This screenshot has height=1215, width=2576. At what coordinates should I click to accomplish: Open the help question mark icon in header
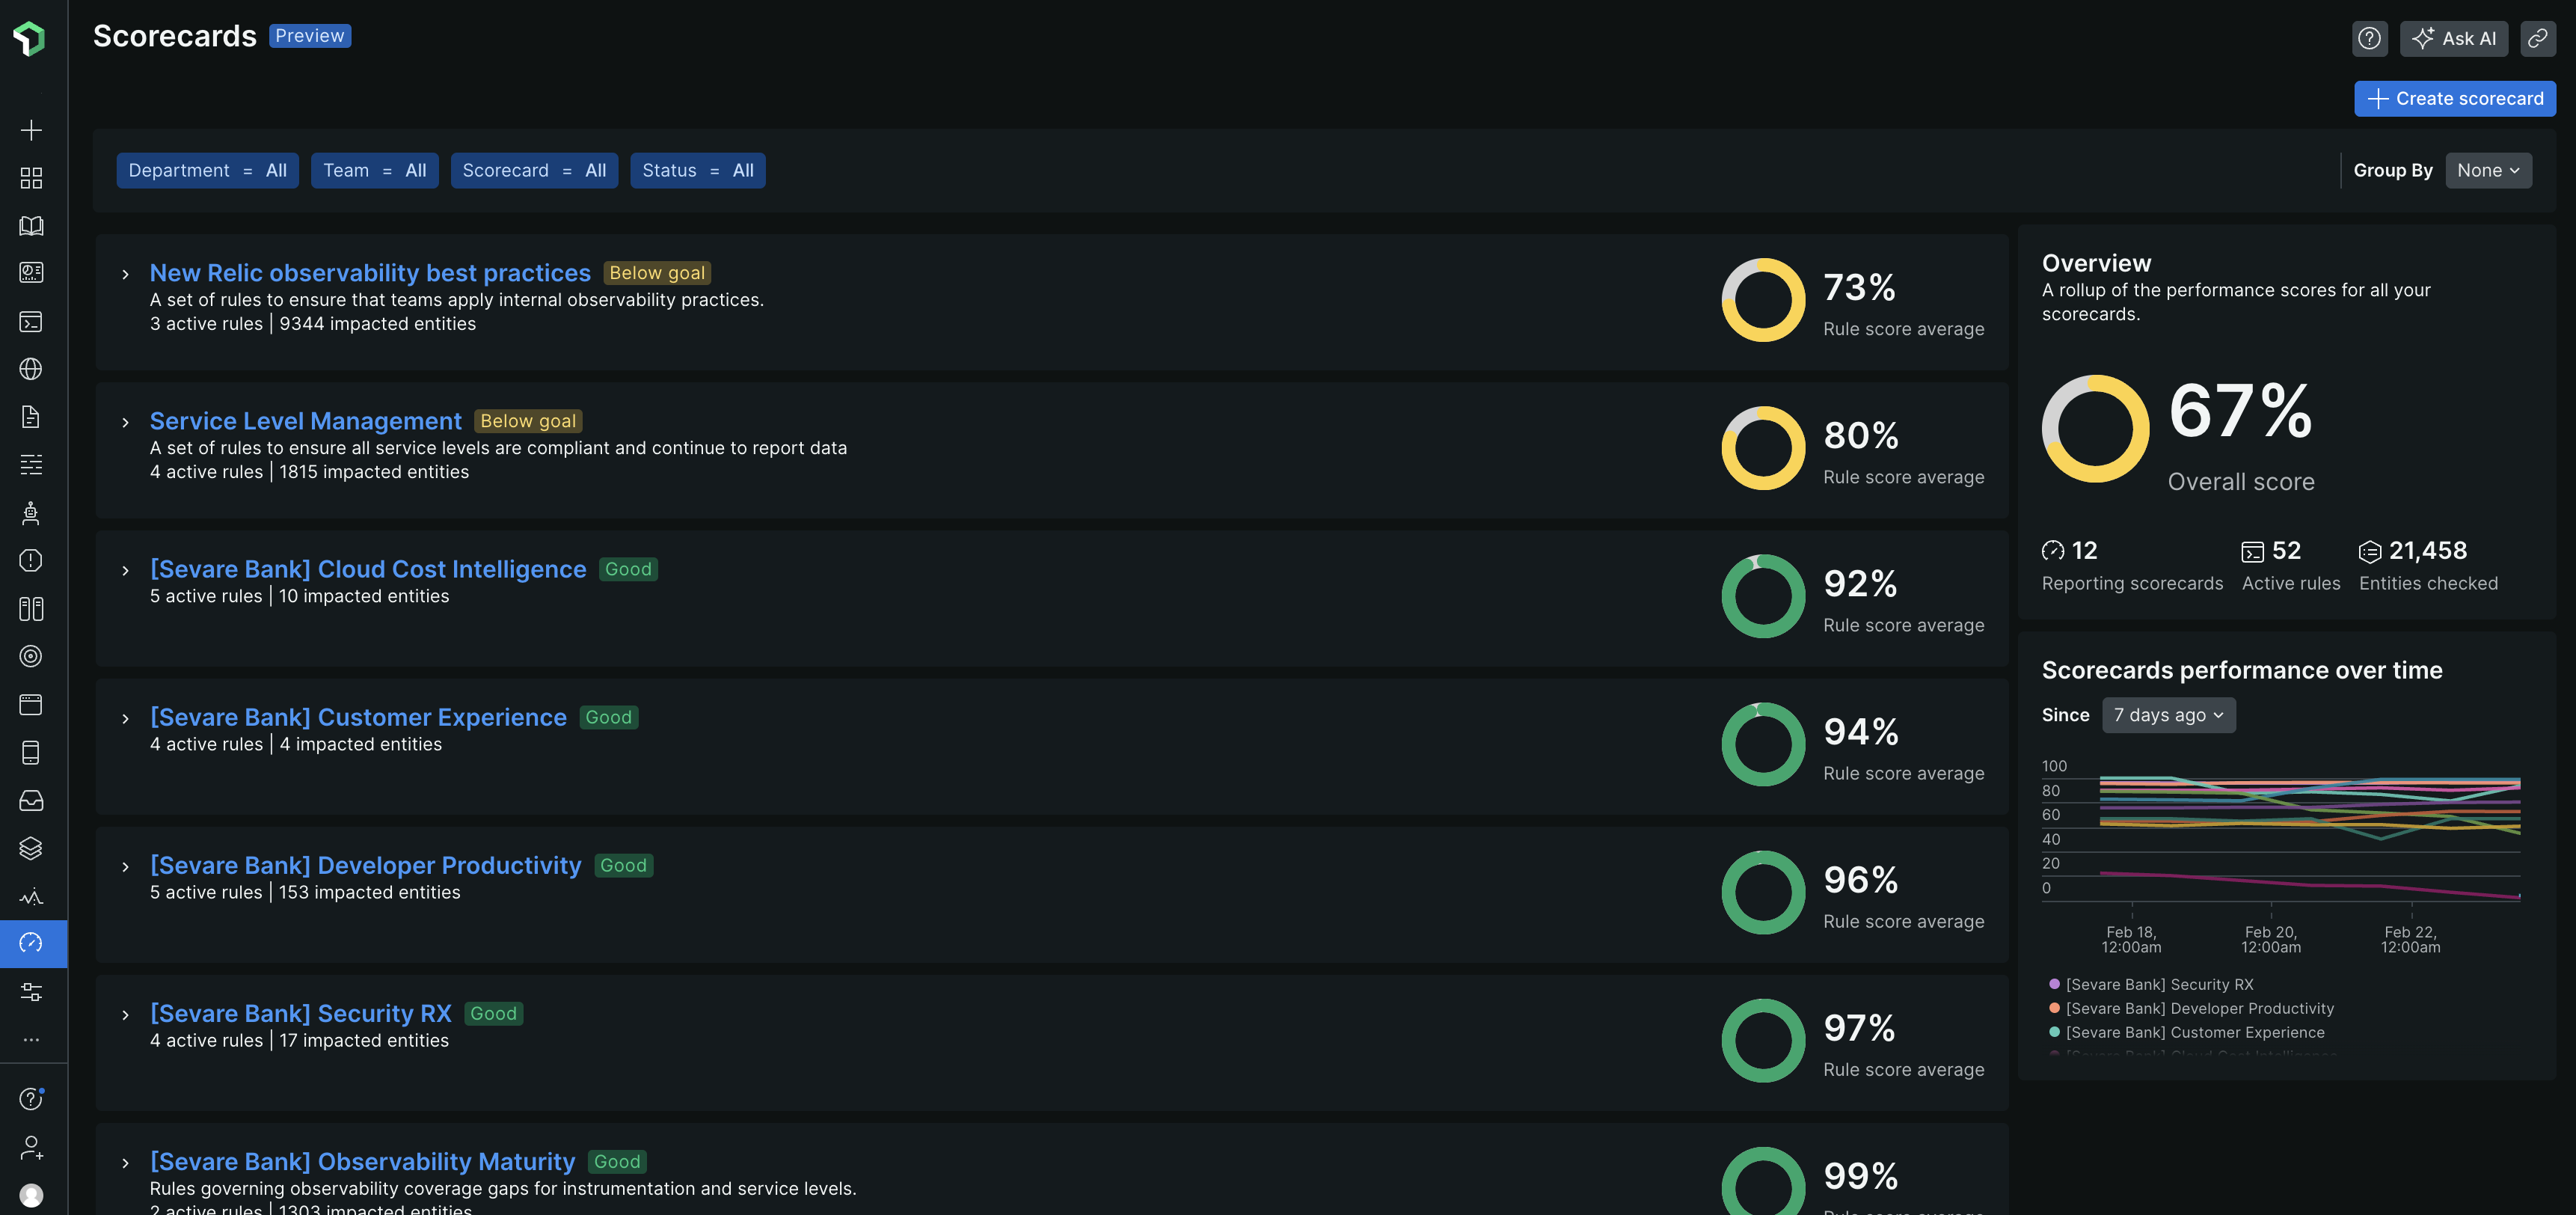2369,38
